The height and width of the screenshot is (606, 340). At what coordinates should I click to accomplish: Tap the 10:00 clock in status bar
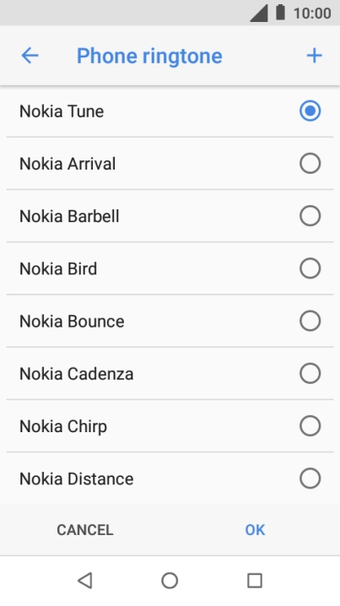[x=312, y=14]
